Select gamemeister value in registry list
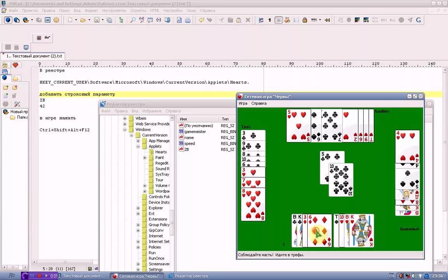The width and height of the screenshot is (448, 280). coord(195,132)
